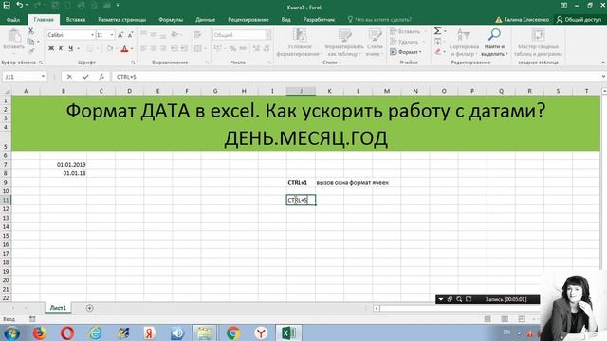Copy selection with the copy icon
Viewport: 607px width, 341px height.
(31, 41)
